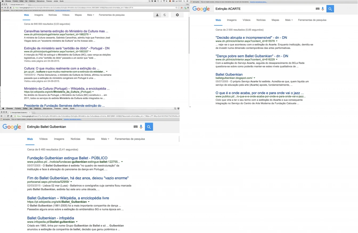Viewport: 358px width, 233px height.
Task: Open keyboard icon in Ballet Gulbenkian search box
Action: (x=136, y=127)
